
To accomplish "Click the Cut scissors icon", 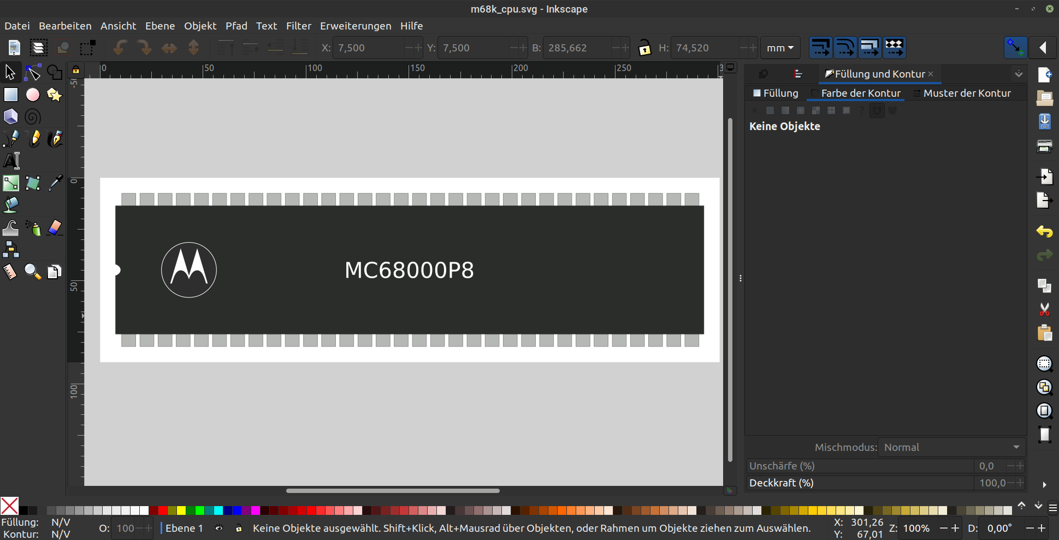I will click(1044, 309).
